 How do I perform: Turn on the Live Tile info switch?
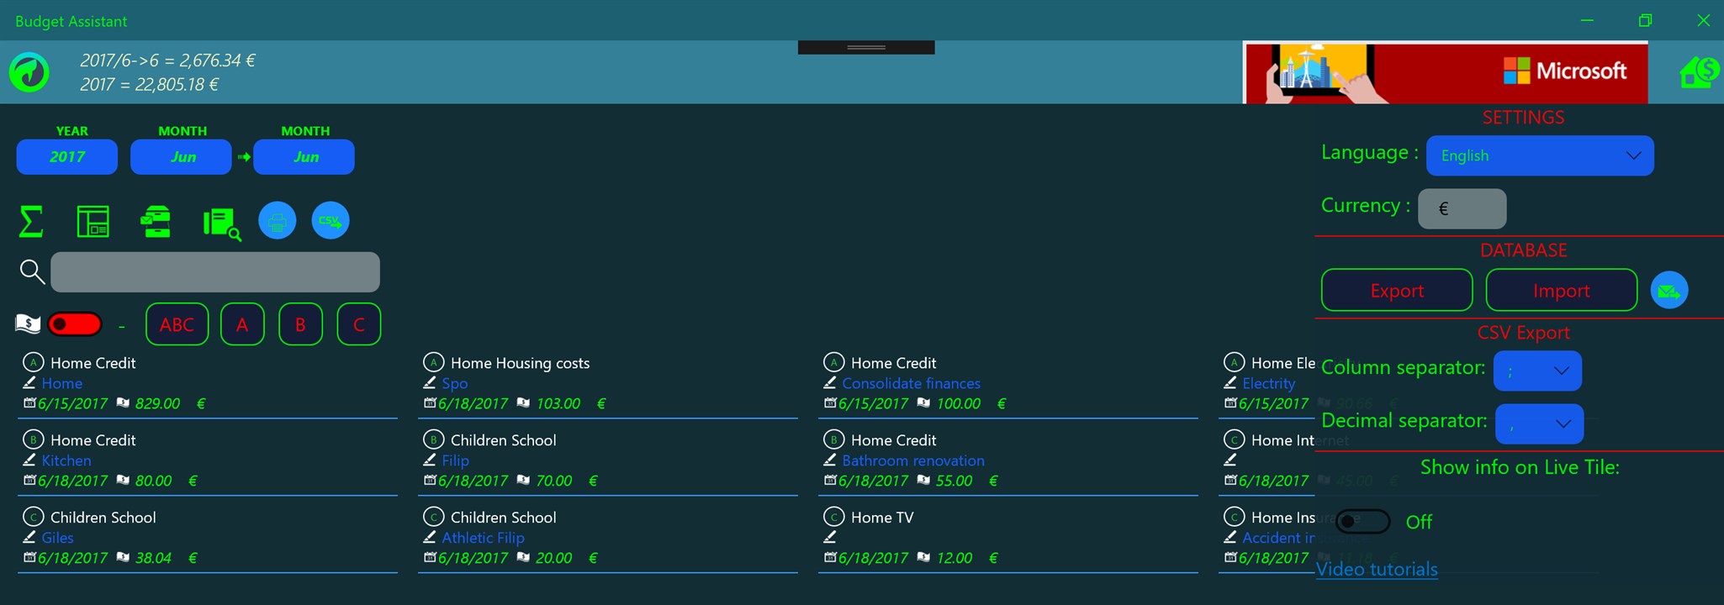pos(1362,522)
